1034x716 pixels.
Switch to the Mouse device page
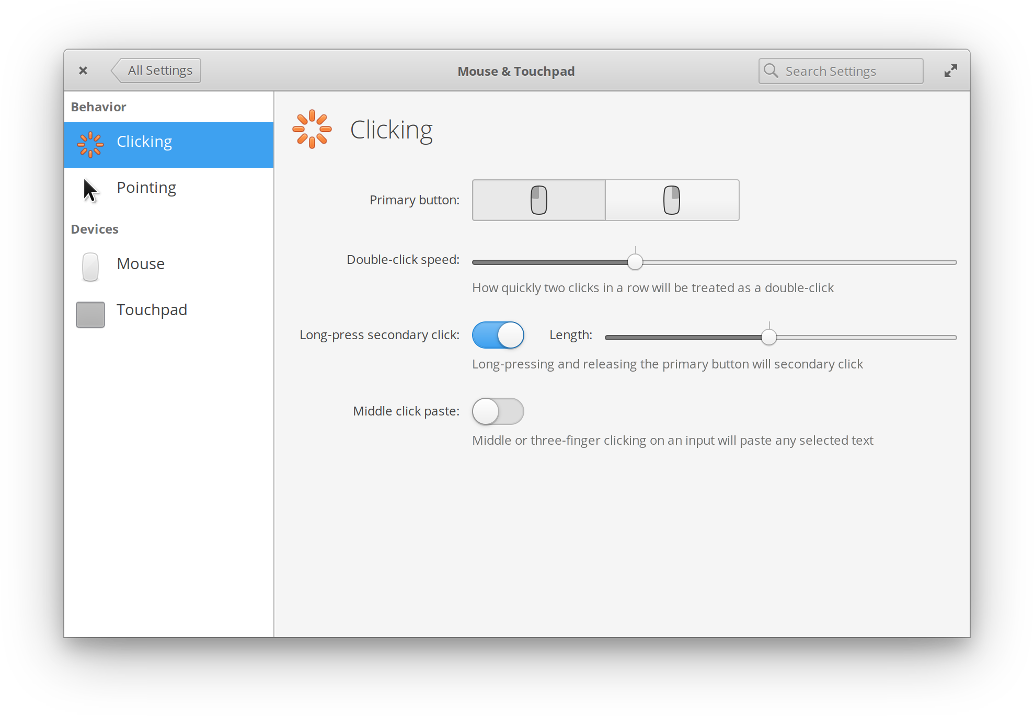point(141,264)
